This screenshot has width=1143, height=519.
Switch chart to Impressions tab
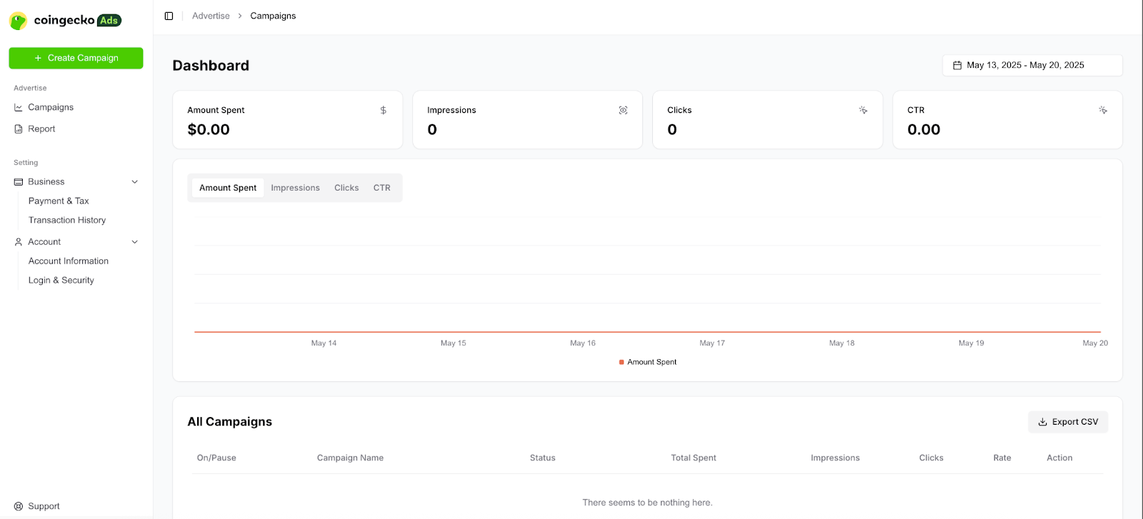click(295, 188)
